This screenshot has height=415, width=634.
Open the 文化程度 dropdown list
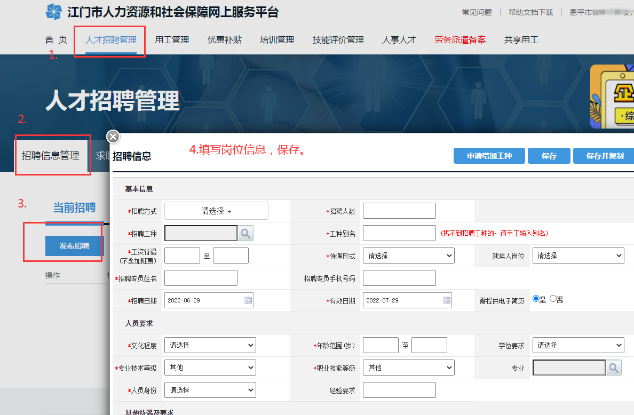pos(210,345)
